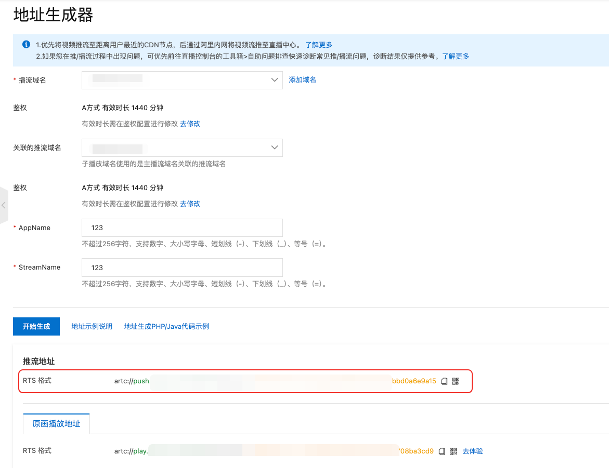The width and height of the screenshot is (609, 468).
Task: Click 去体验 next to play address
Action: [x=473, y=451]
